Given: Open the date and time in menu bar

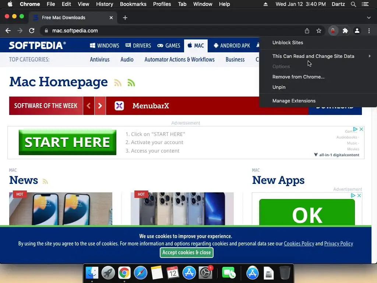Looking at the screenshot, I should 300,4.
